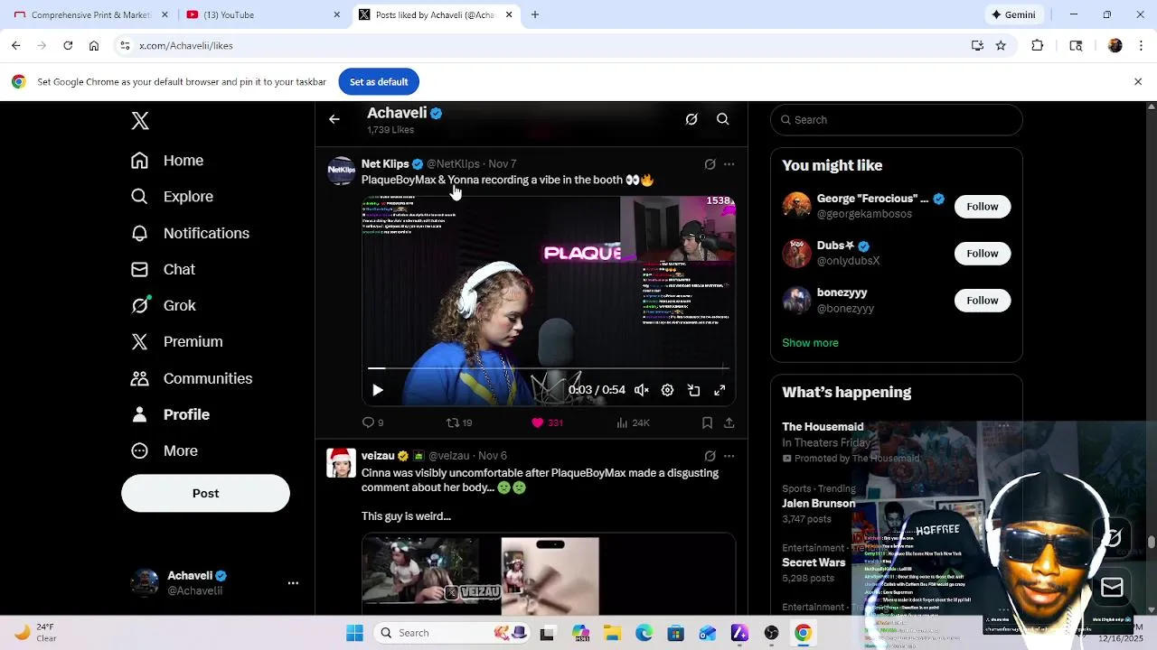
Task: Click Grok explain icon on Net Klips post
Action: [710, 164]
